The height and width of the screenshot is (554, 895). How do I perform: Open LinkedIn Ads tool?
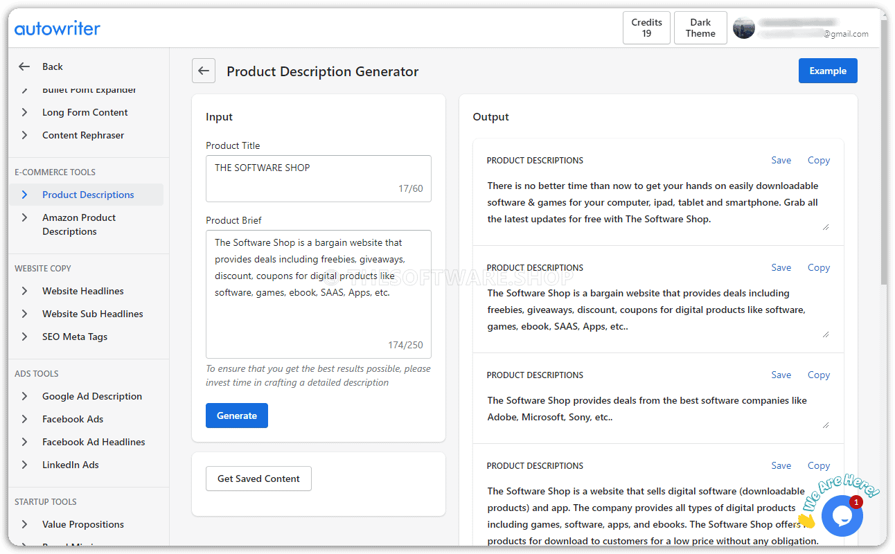tap(71, 465)
